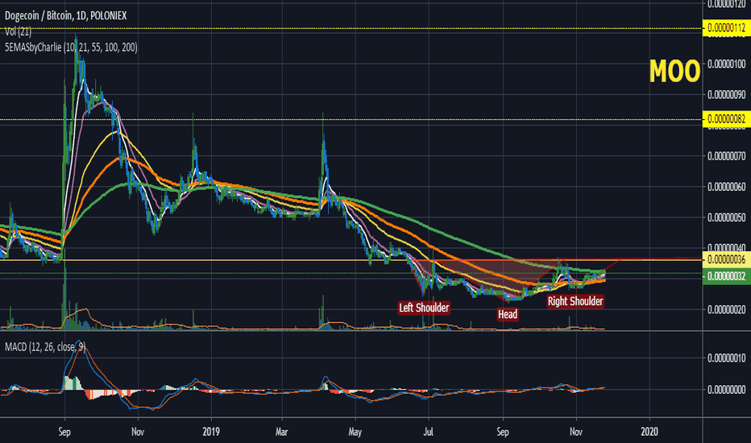Click the 0.00000020 price axis value

(x=727, y=309)
